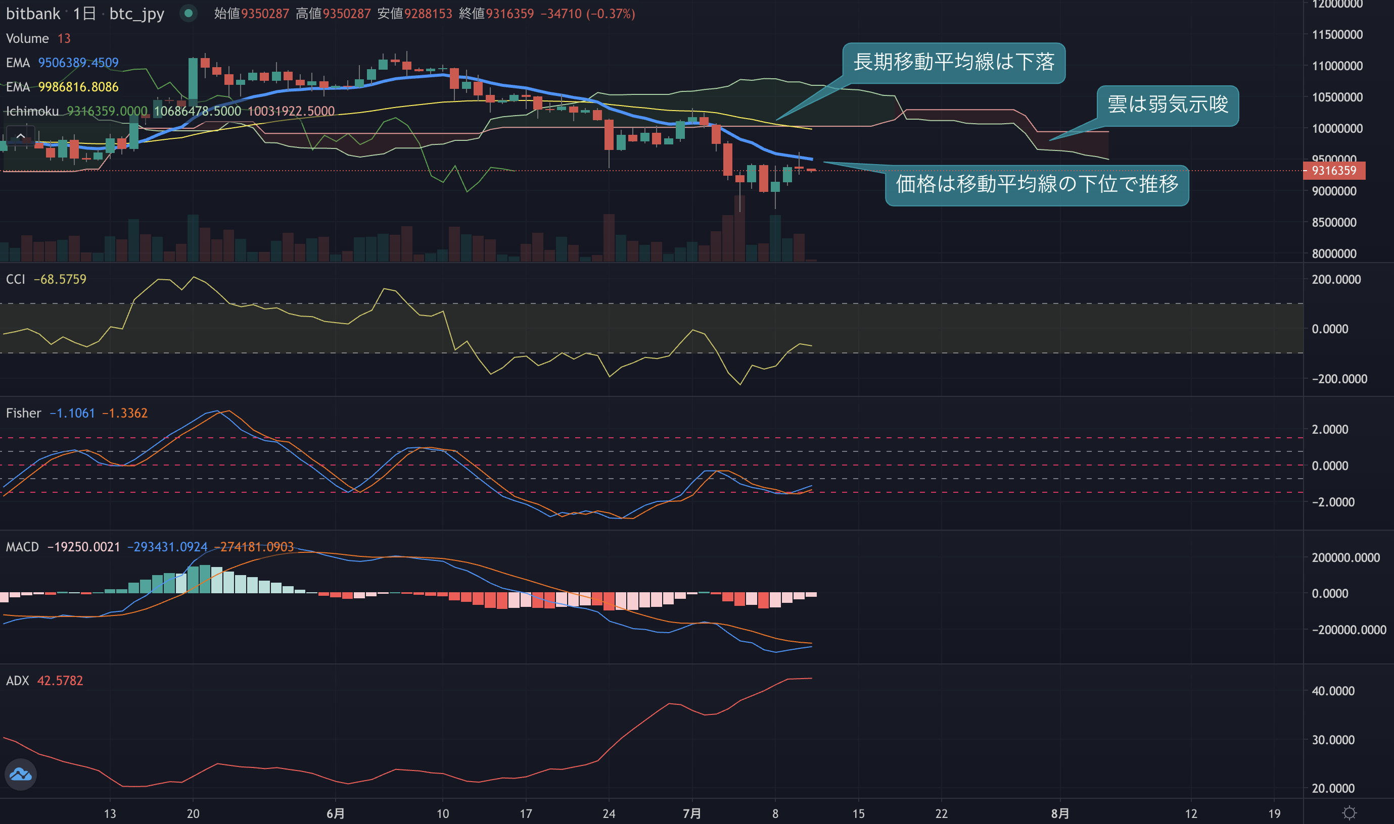Select the blue EMA 9506389 legend

62,63
